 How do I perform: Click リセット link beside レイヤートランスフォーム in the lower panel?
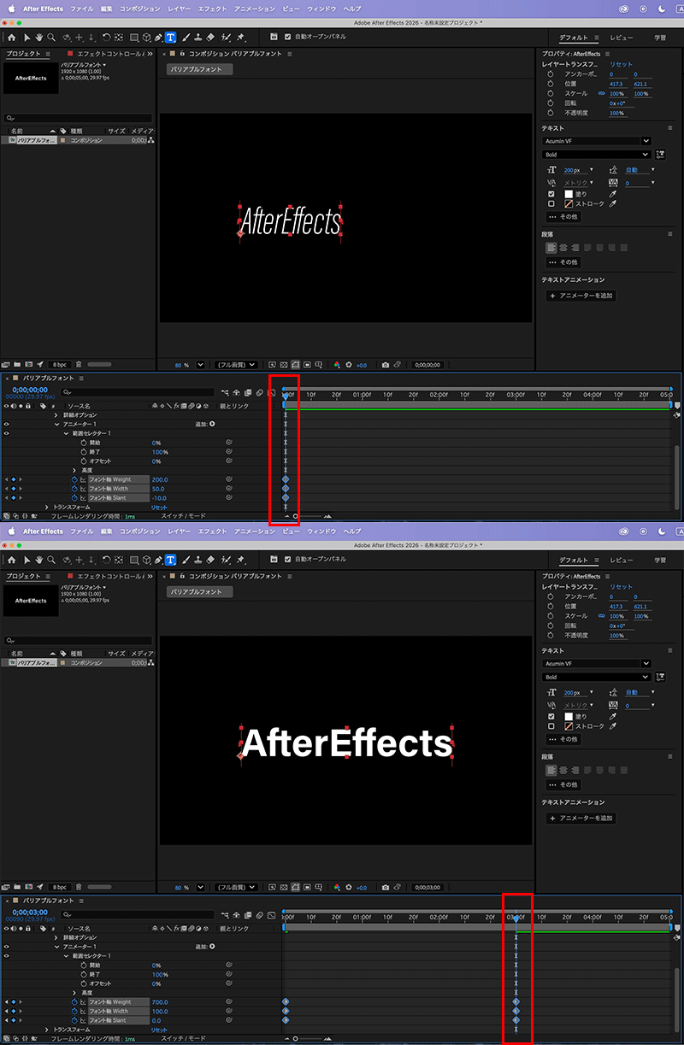(622, 587)
